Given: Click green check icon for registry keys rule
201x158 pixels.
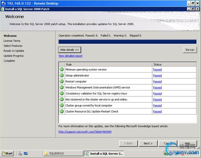Looking at the screenshot, I should (62, 93).
